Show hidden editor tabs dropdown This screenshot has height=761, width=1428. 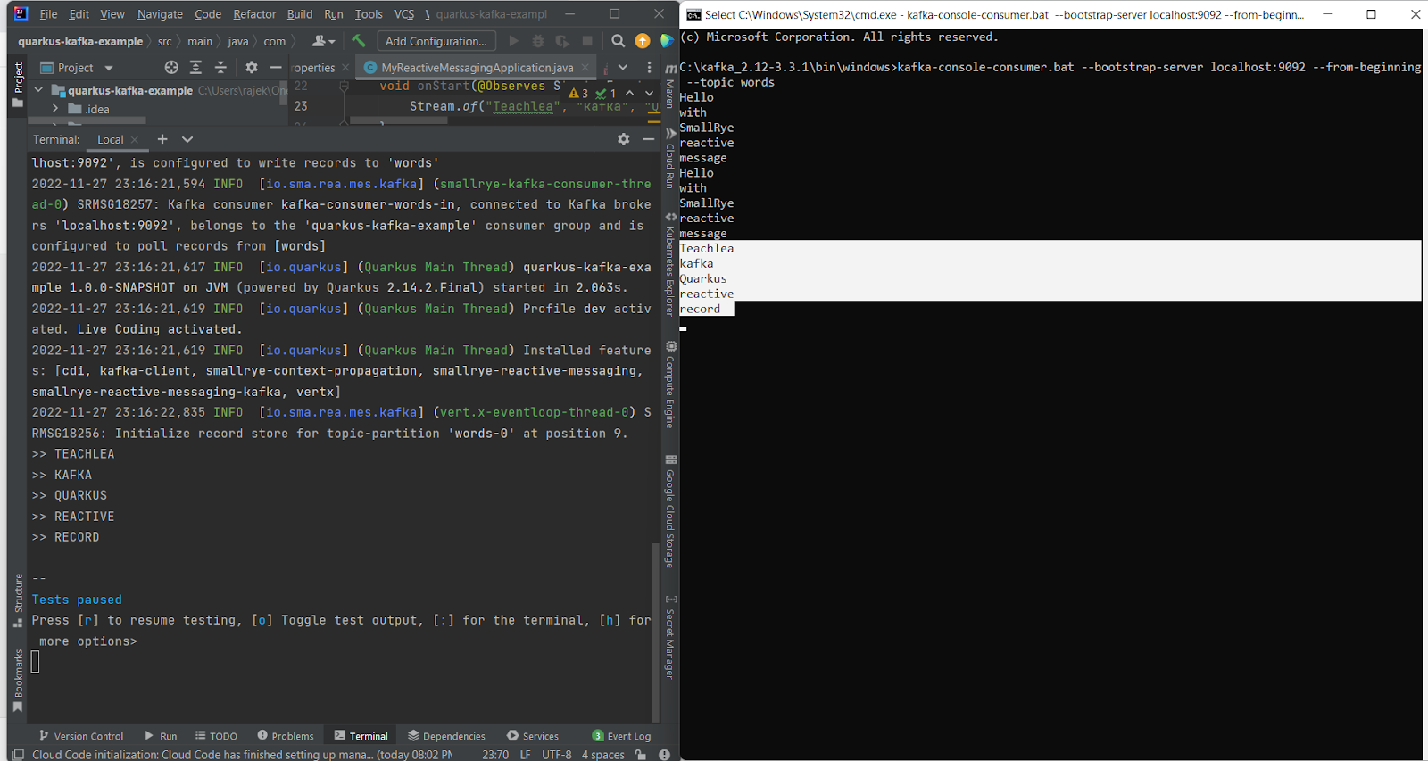point(623,68)
